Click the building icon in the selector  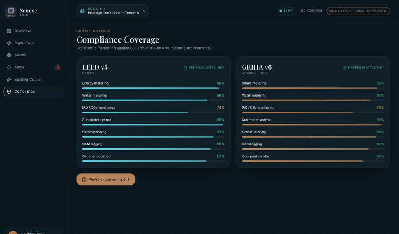82,11
